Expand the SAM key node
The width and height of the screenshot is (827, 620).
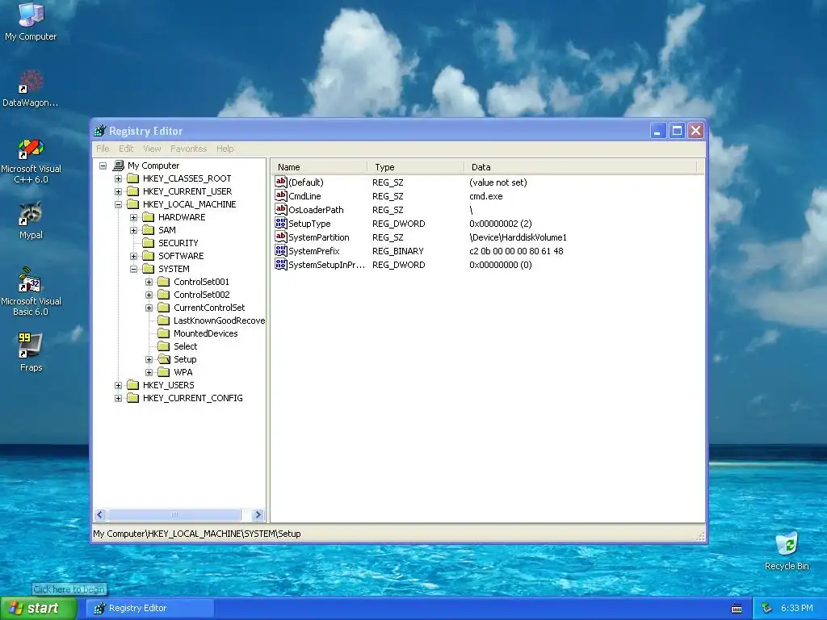[133, 230]
